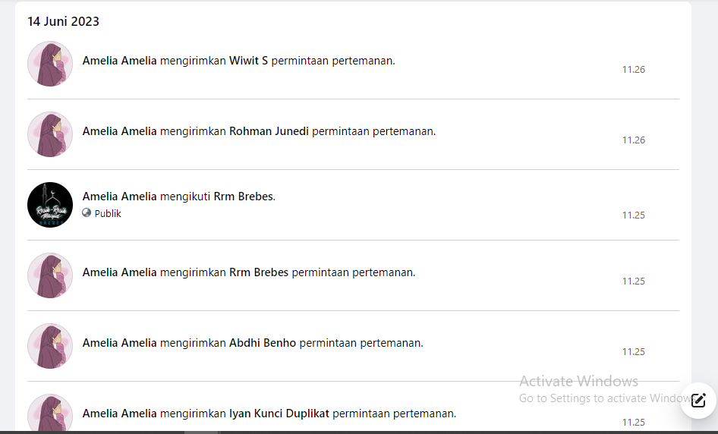Click 11.26 timestamp of Wiwit S entry
Screen dimensions: 718x434
tap(633, 70)
